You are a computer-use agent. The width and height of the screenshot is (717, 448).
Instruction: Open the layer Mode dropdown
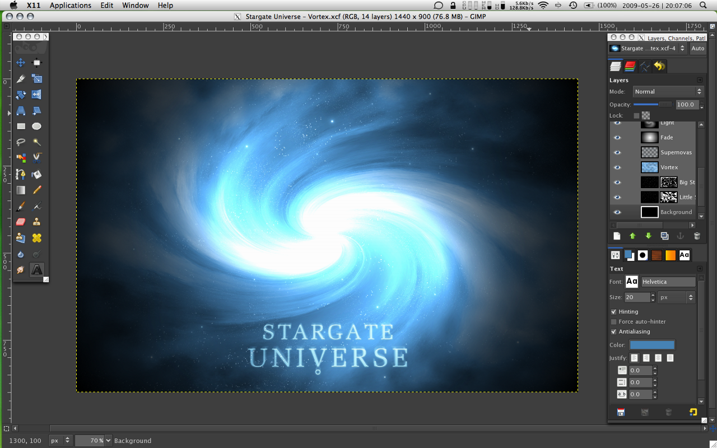click(668, 92)
